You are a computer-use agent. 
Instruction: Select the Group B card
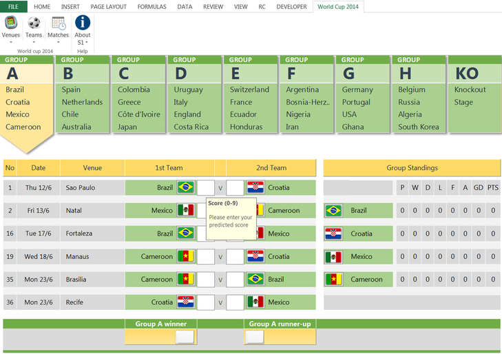tap(82, 94)
